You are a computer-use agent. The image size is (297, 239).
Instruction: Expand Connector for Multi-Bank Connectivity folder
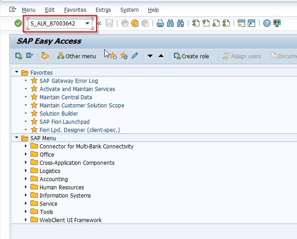26,146
